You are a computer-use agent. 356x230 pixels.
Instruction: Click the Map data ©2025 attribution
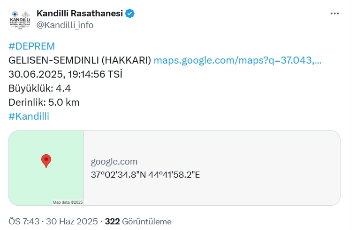[x=68, y=202]
